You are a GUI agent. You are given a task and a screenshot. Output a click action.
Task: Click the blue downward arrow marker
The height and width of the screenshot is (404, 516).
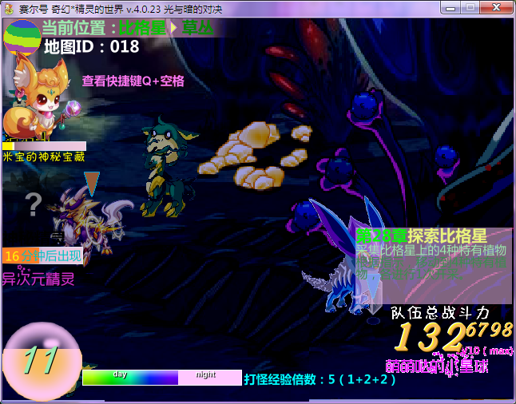(x=372, y=287)
